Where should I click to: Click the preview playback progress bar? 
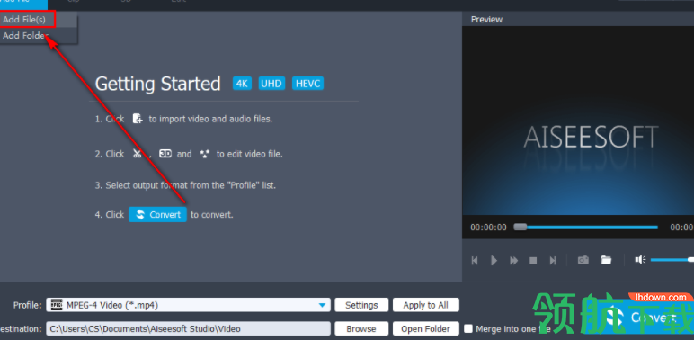point(586,227)
